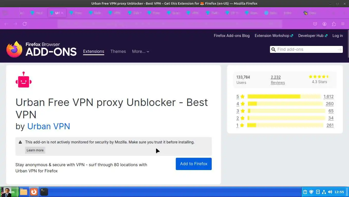Click the 5 star rating label
Screen dimensions: 349x197
pos(241,97)
